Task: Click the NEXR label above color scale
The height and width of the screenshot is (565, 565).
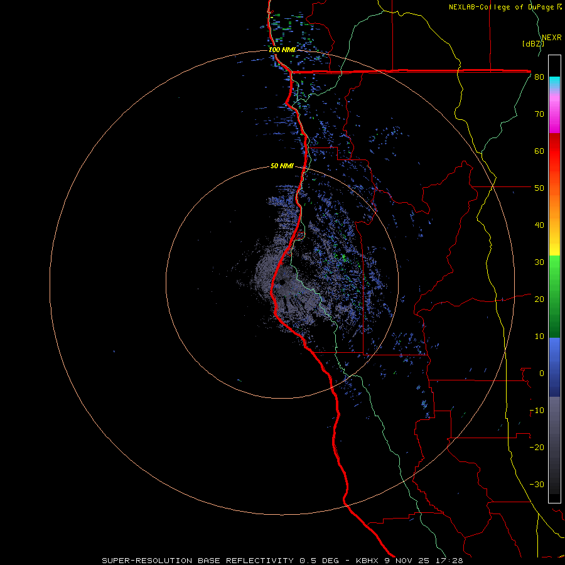Action: coord(552,38)
